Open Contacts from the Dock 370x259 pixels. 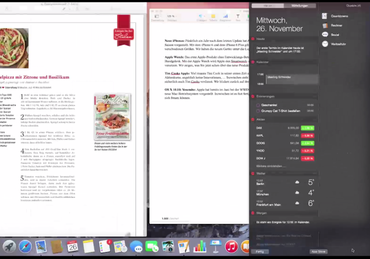56,247
